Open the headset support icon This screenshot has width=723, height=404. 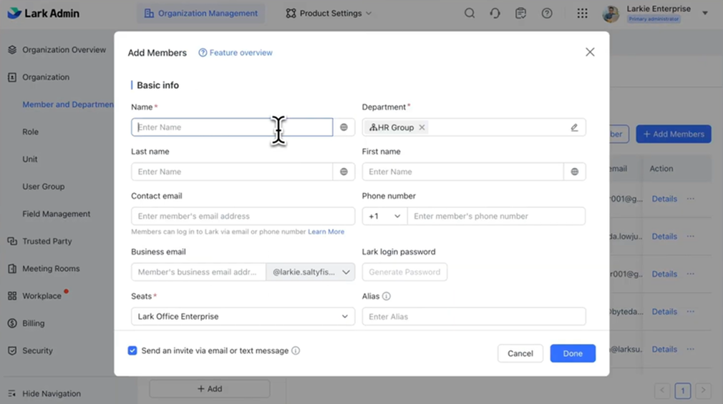495,13
